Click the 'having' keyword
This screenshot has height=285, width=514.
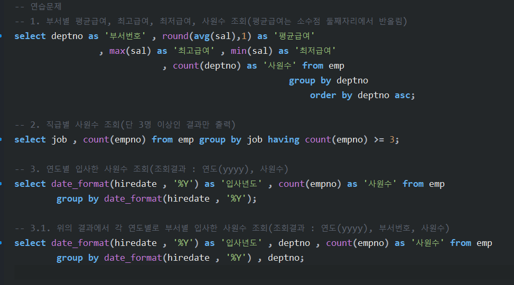coord(284,139)
